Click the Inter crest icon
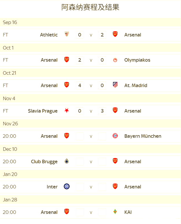Image resolution: width=181 pixels, height=224 pixels. click(67, 187)
